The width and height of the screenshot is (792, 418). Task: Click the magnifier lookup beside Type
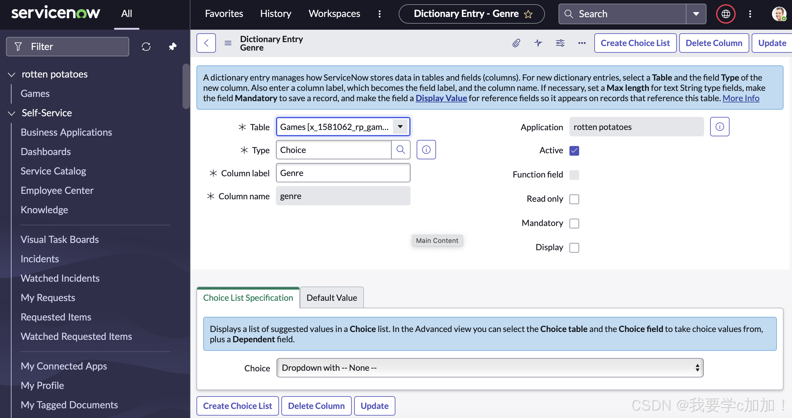click(401, 150)
